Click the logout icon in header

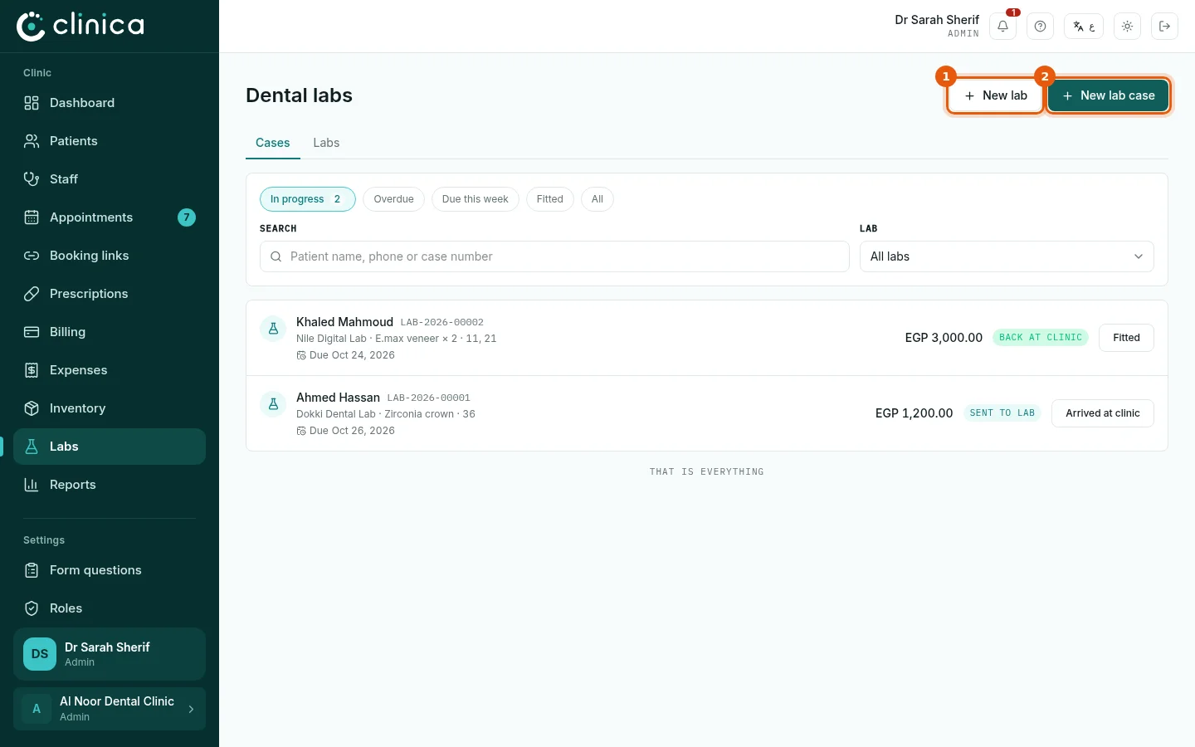(1164, 27)
